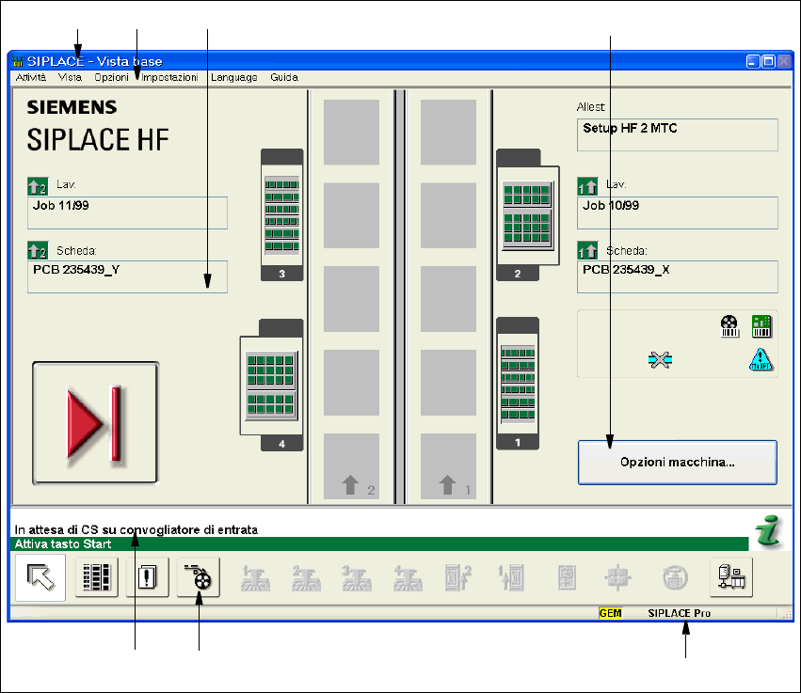This screenshot has height=693, width=801.
Task: Click lane 2 arrow icon beside Job 11/99
Action: (x=38, y=186)
